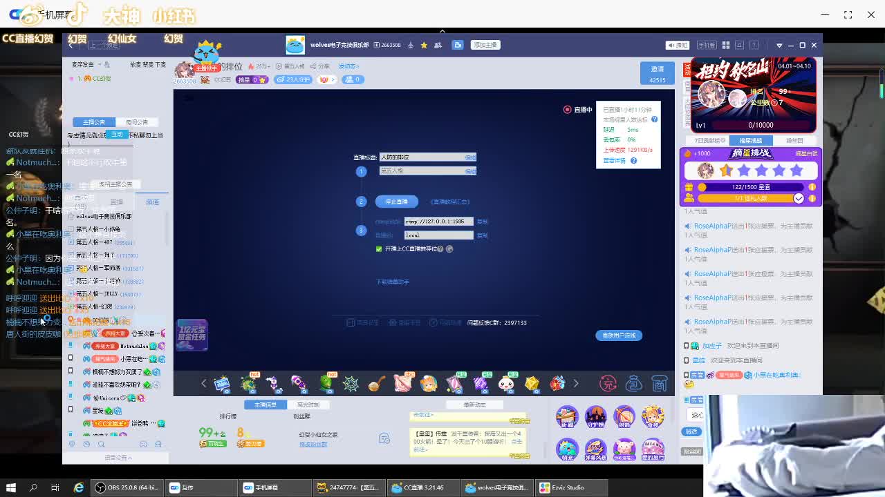Select 第五人格-小镇电 channel in tree

click(x=98, y=229)
